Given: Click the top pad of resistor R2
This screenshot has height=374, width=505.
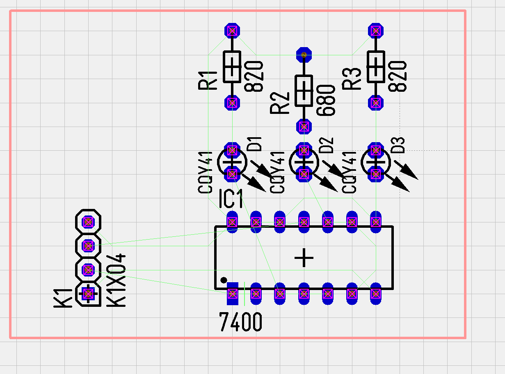Looking at the screenshot, I should click(x=304, y=54).
